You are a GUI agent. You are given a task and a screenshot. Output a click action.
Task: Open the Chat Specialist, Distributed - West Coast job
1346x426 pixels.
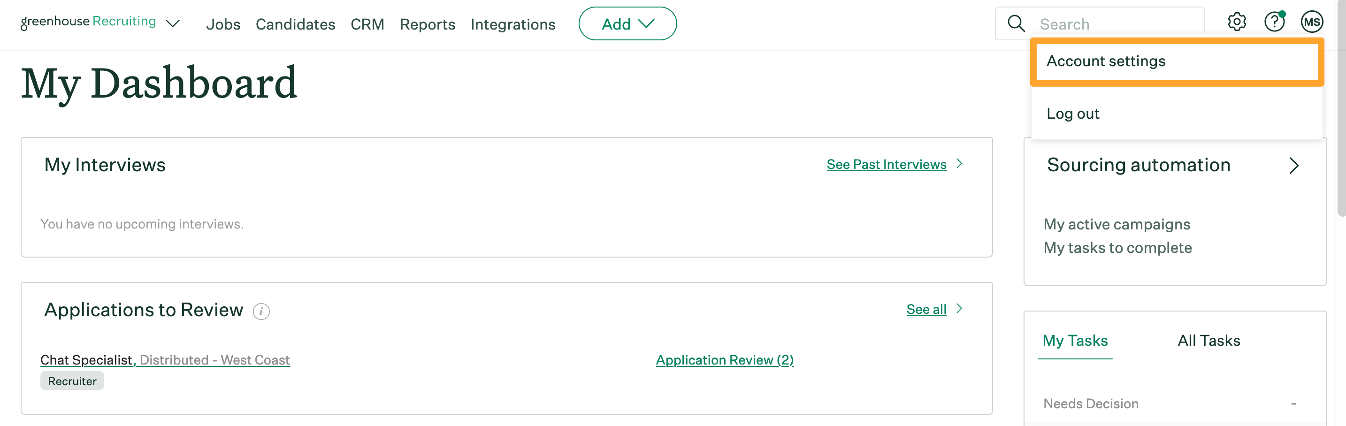coord(165,360)
